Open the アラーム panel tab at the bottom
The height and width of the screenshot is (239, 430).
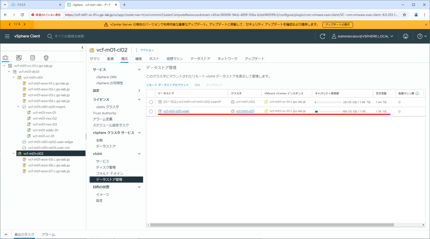pyautogui.click(x=48, y=234)
